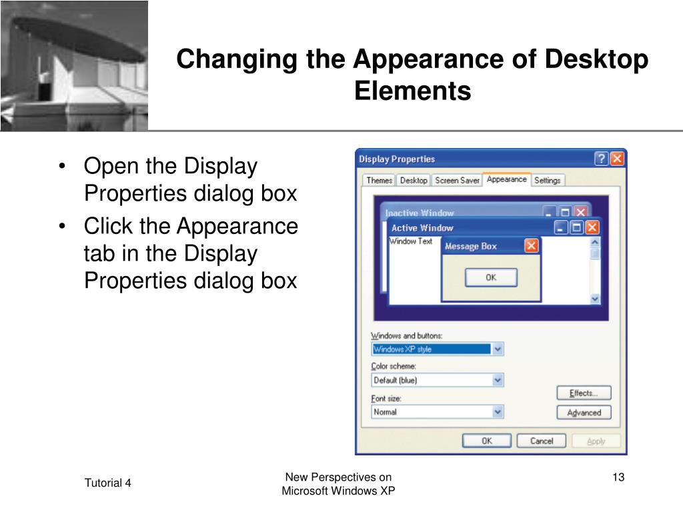Viewport: 683px width, 512px height.
Task: Click the Help question mark button in Display Properties
Action: (601, 159)
